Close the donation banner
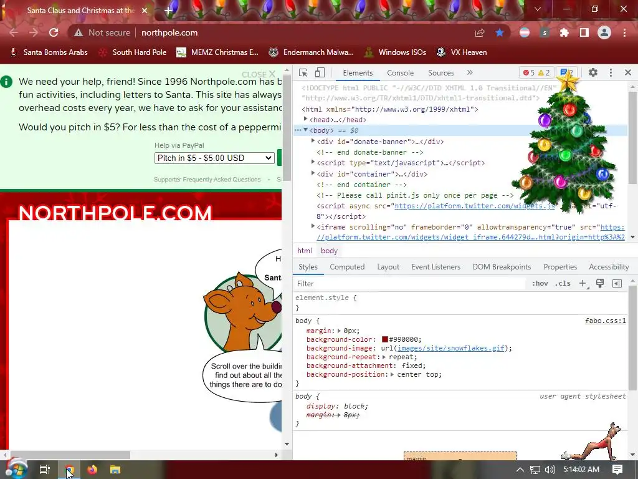This screenshot has width=638, height=479. [x=259, y=74]
